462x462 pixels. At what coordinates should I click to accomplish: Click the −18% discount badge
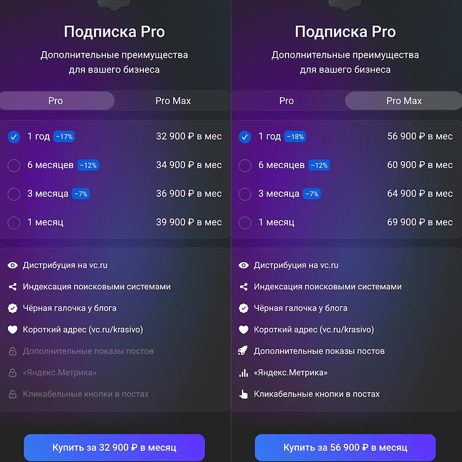tap(295, 137)
